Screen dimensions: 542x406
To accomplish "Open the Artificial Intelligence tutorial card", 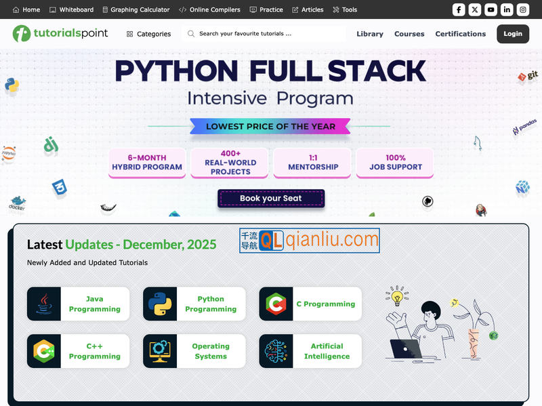I will click(310, 351).
